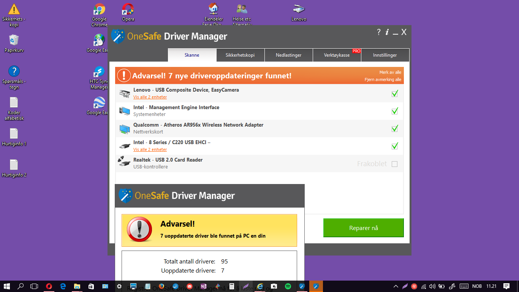Click the Intel USB EHCI plug icon
The height and width of the screenshot is (292, 519).
(124, 146)
